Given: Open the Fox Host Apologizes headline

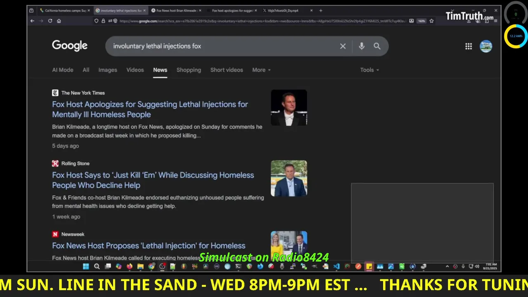Looking at the screenshot, I should 150,109.
